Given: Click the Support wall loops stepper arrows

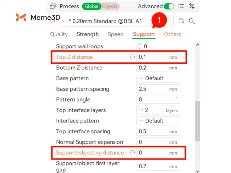Looking at the screenshot, I should click(140, 46).
